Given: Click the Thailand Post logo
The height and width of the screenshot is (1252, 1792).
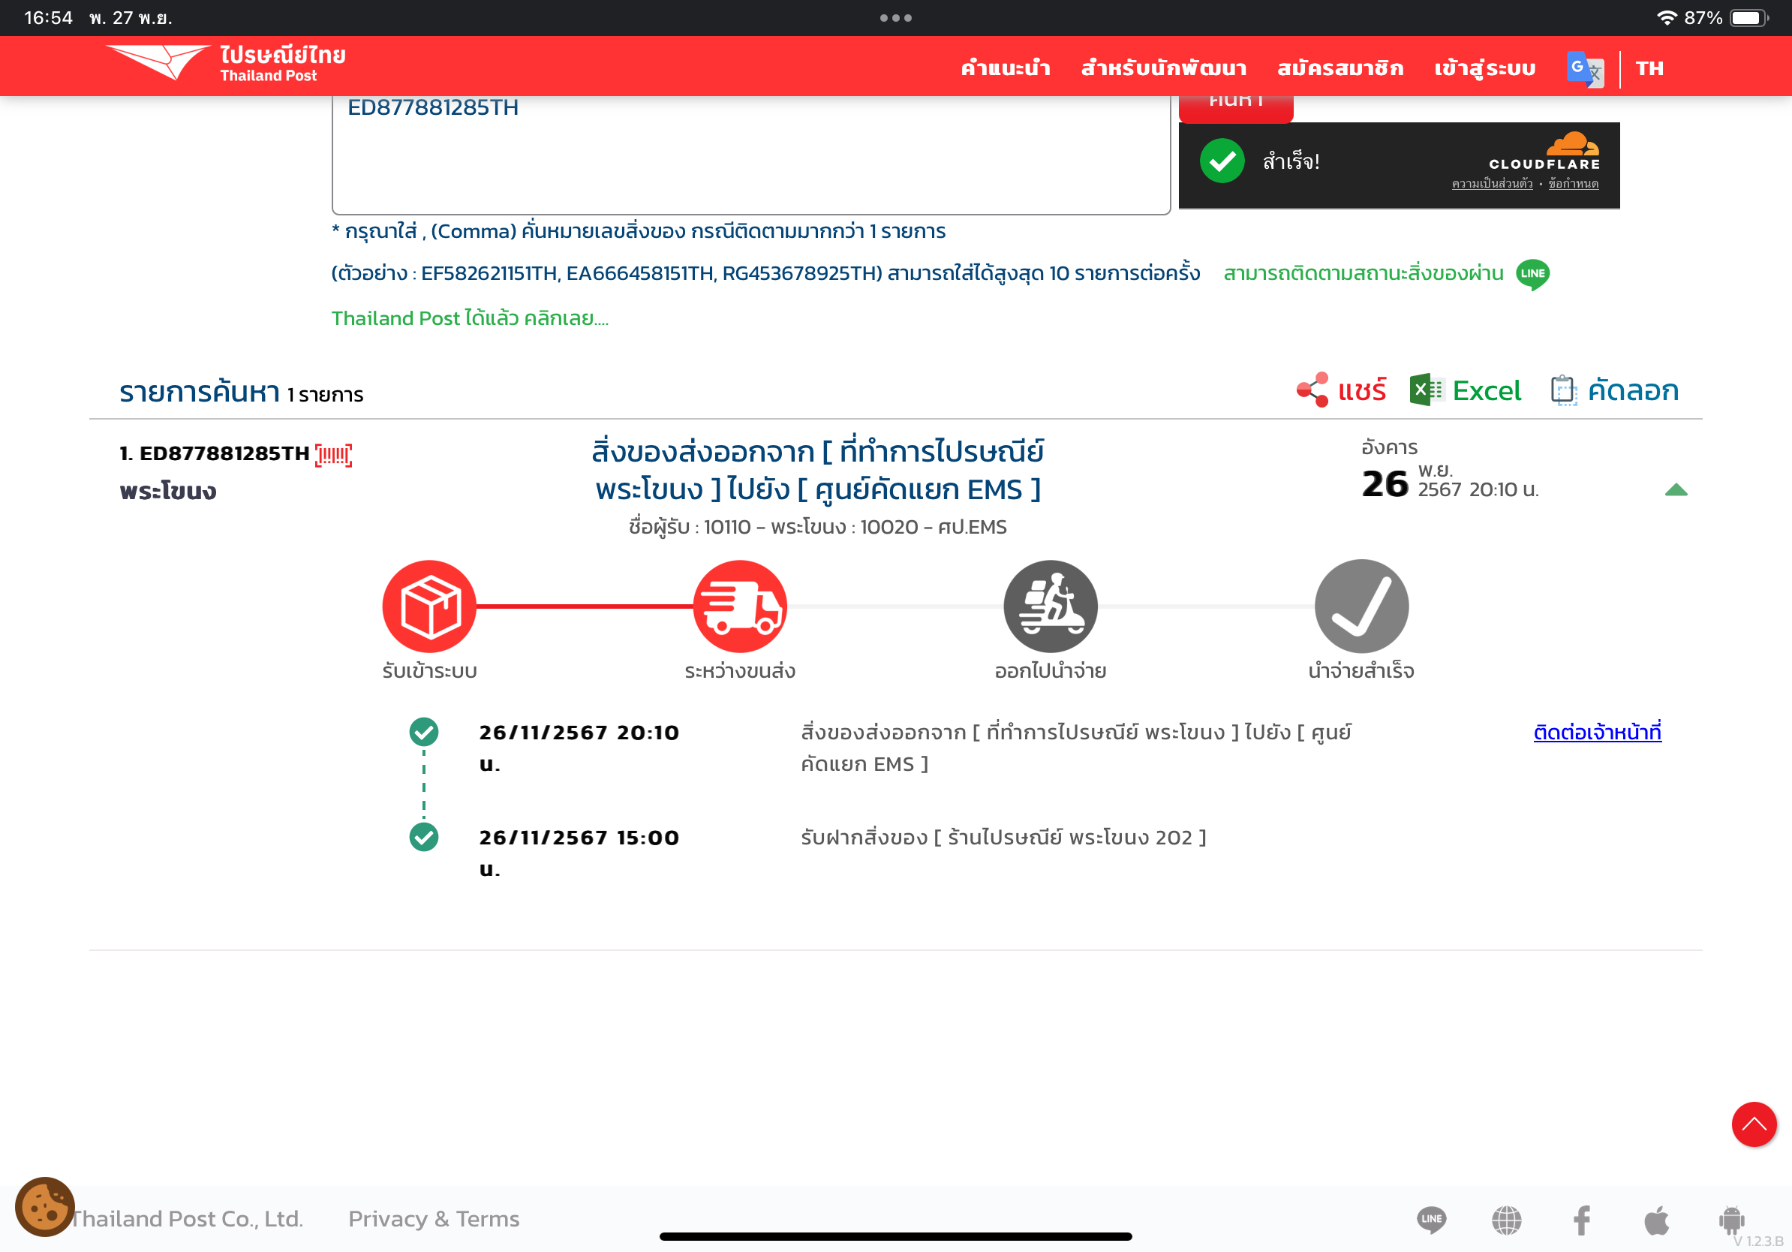Looking at the screenshot, I should (x=226, y=64).
